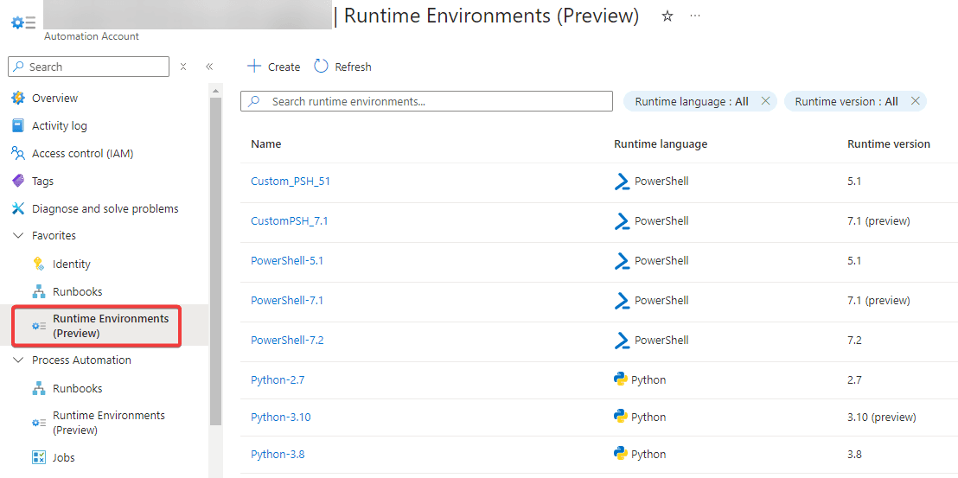Favorite this page with the star icon
Viewport: 958px width, 478px height.
(667, 16)
